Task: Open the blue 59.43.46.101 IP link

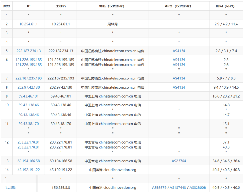Action: pos(29,96)
